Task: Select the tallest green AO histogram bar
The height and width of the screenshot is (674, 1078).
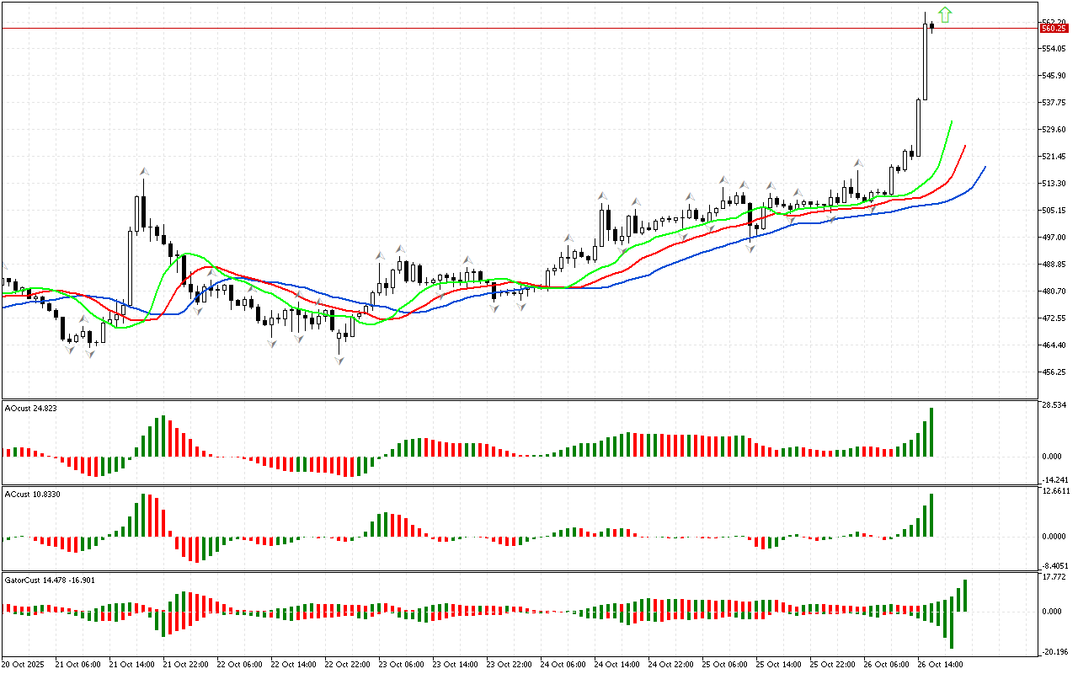Action: [932, 432]
